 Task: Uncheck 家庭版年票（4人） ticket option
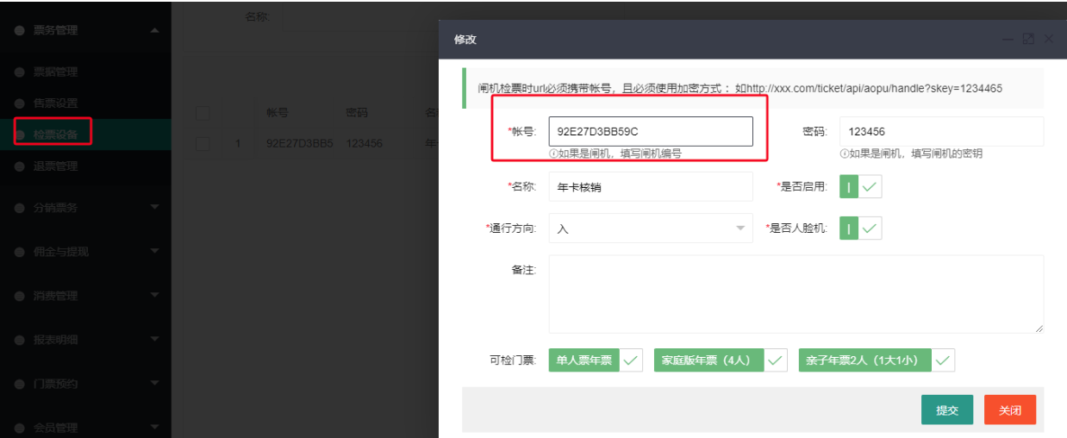[x=721, y=360]
